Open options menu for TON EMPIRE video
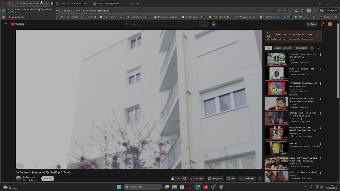The width and height of the screenshot is (340, 191). pos(320,84)
